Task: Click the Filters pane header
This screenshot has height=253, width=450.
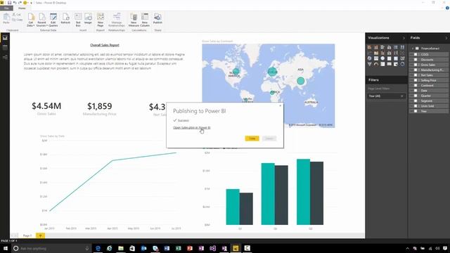Action: tap(386, 80)
